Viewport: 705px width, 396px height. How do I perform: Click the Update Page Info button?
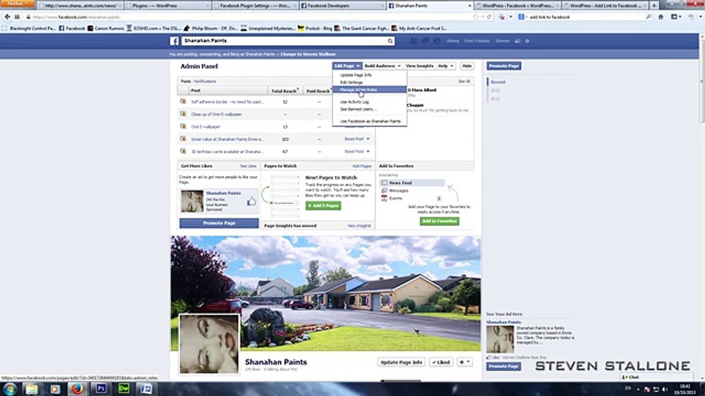tap(402, 362)
